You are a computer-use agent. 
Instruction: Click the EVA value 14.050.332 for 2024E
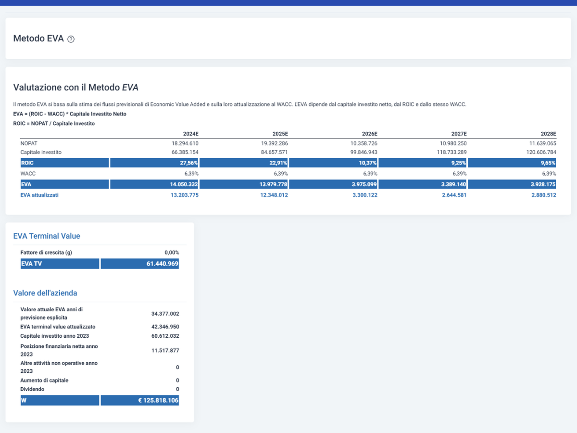point(154,184)
